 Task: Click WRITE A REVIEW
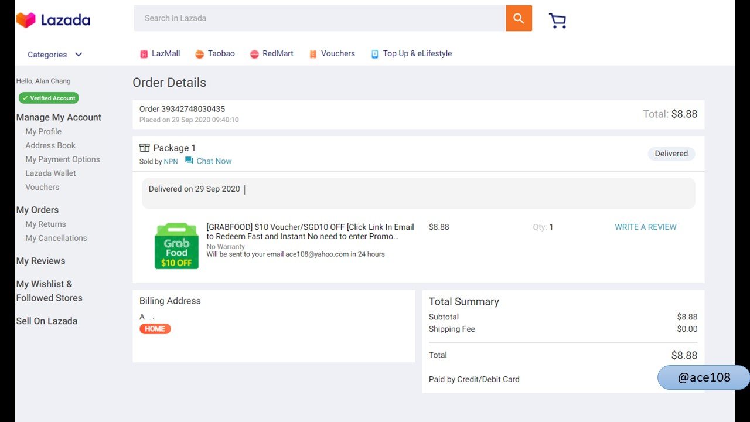point(646,227)
